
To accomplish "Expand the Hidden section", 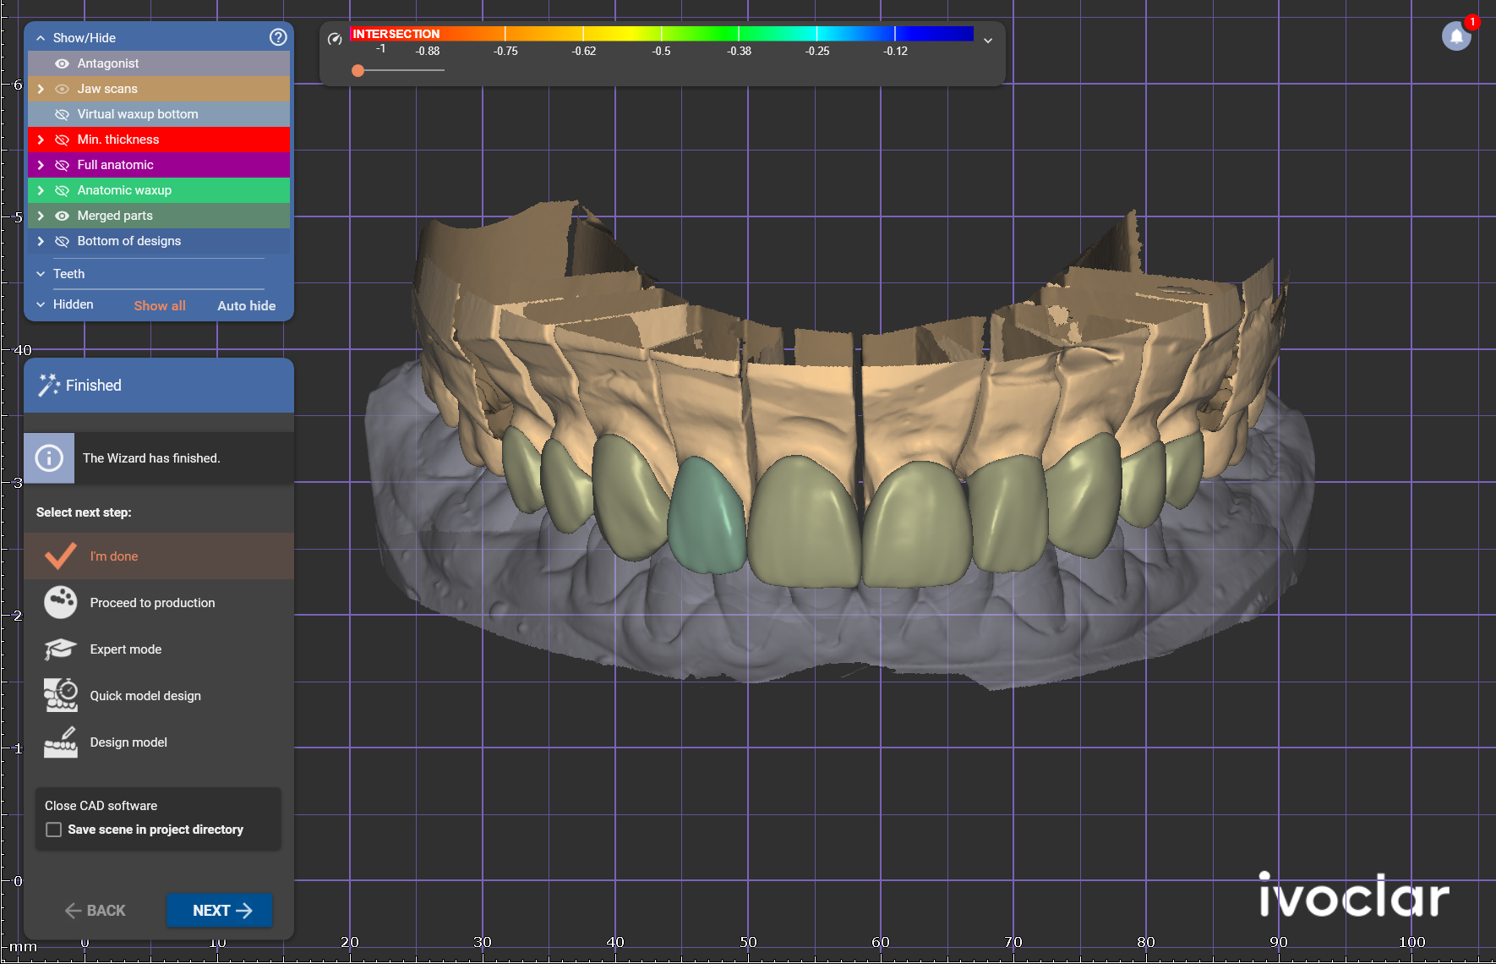I will 41,304.
